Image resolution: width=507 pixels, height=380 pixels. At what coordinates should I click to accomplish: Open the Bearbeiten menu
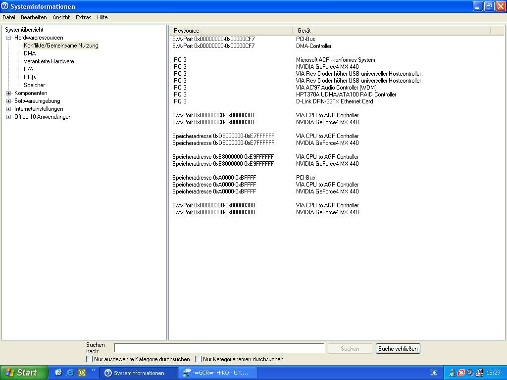[x=34, y=17]
